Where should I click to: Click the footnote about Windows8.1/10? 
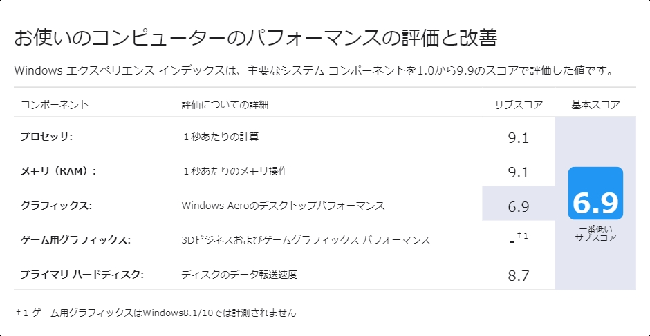coord(156,313)
